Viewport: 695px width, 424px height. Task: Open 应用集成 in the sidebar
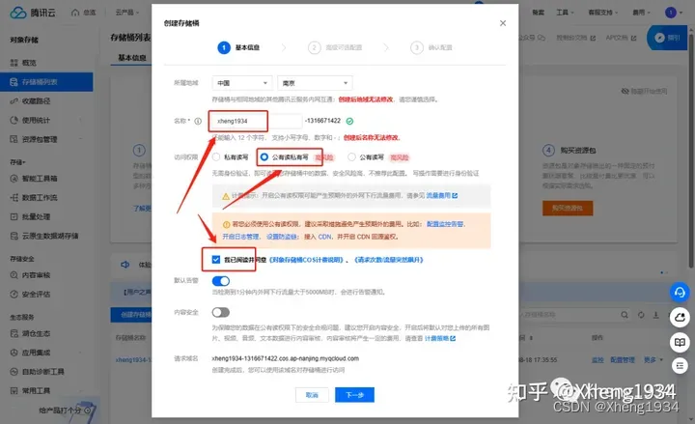(x=37, y=353)
